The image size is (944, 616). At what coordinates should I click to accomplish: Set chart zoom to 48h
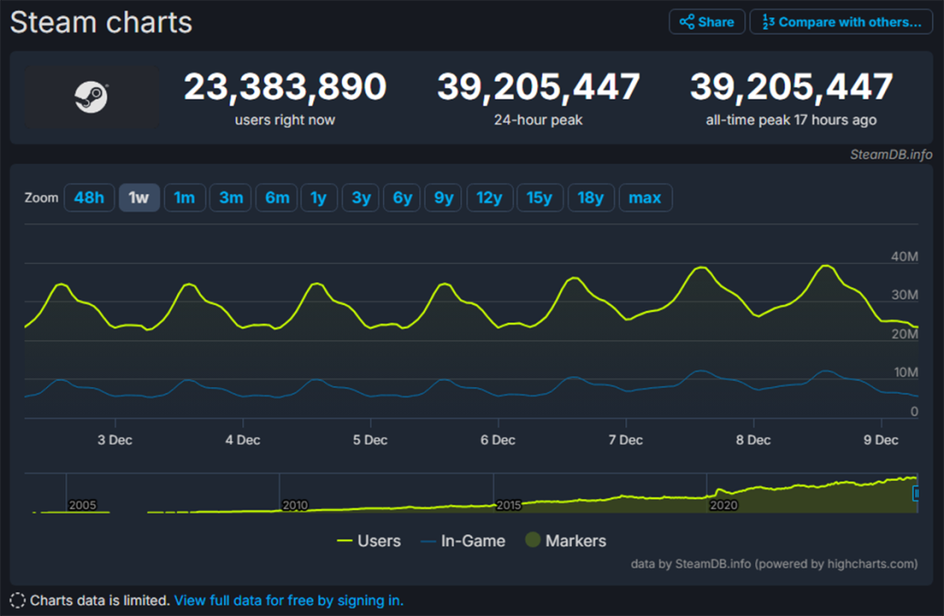[89, 197]
